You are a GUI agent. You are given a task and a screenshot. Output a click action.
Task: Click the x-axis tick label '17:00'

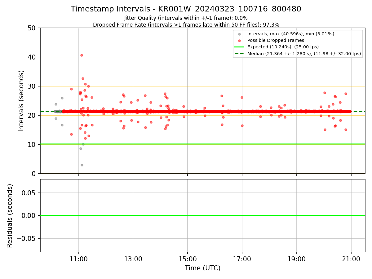(242, 259)
